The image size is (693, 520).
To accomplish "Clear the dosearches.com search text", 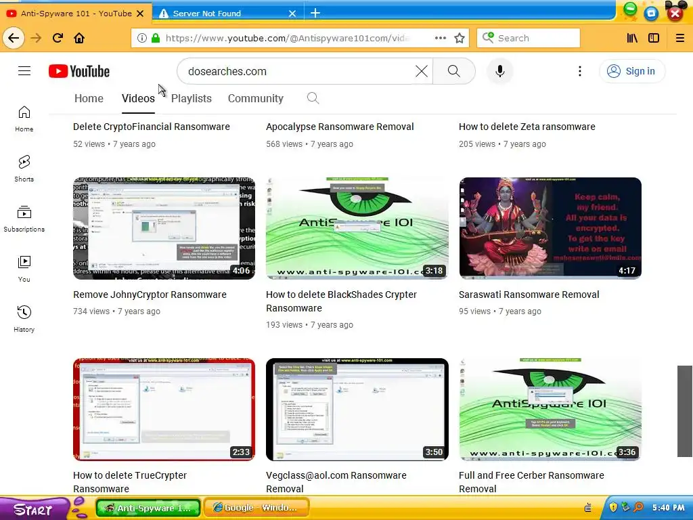I will point(422,70).
